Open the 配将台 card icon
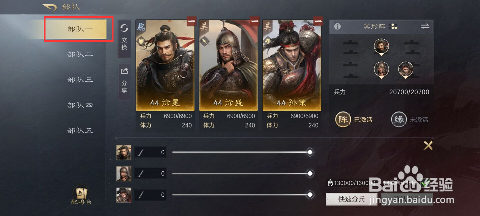The image size is (480, 216). (81, 195)
